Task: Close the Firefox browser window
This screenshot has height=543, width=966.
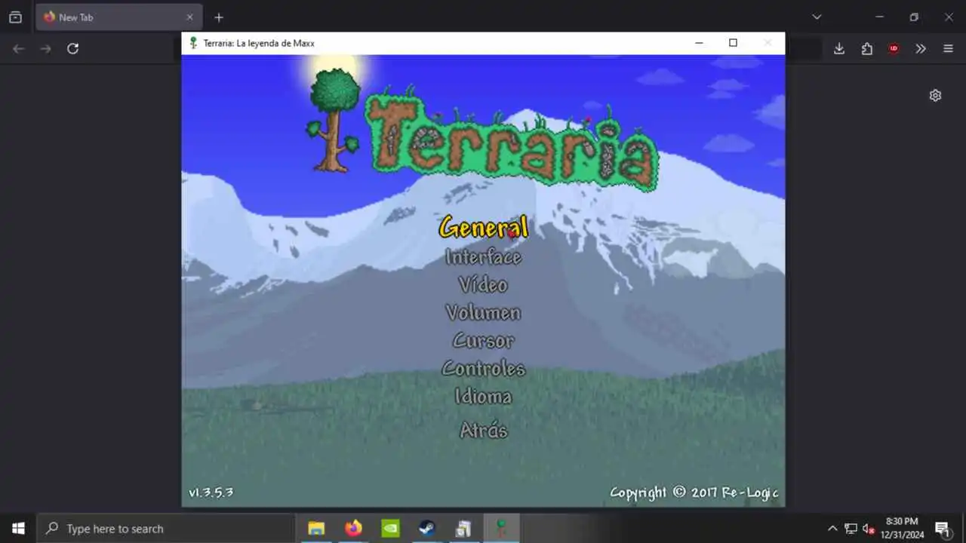Action: coord(949,17)
